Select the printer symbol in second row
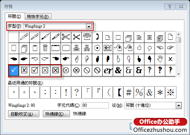 click(x=76, y=48)
